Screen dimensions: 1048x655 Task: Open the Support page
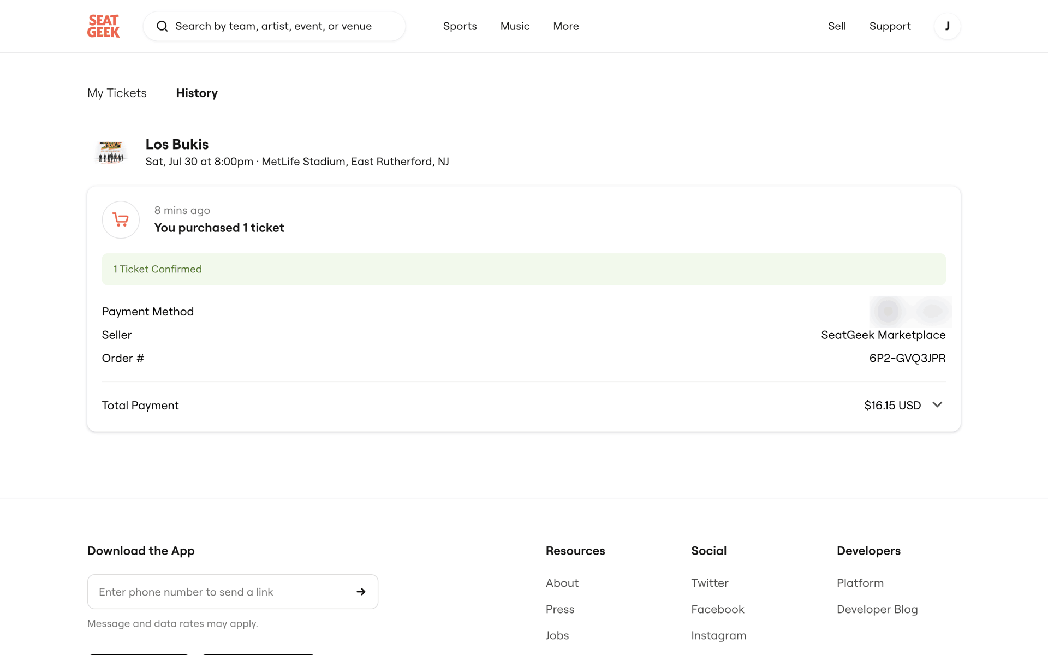[x=890, y=26]
